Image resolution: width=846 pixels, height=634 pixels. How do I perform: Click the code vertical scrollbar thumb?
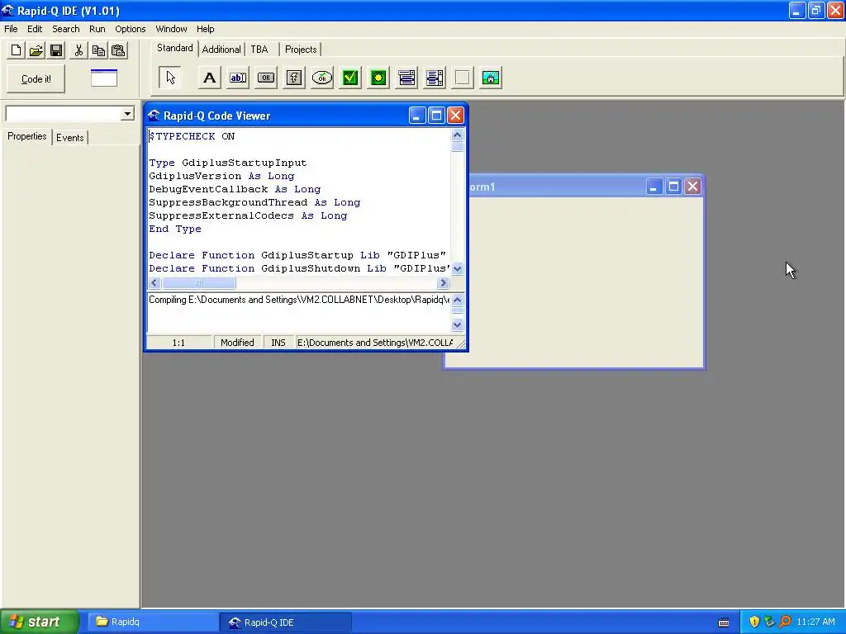click(457, 147)
